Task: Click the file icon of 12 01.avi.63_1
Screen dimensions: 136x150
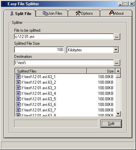Action: click(x=18, y=76)
